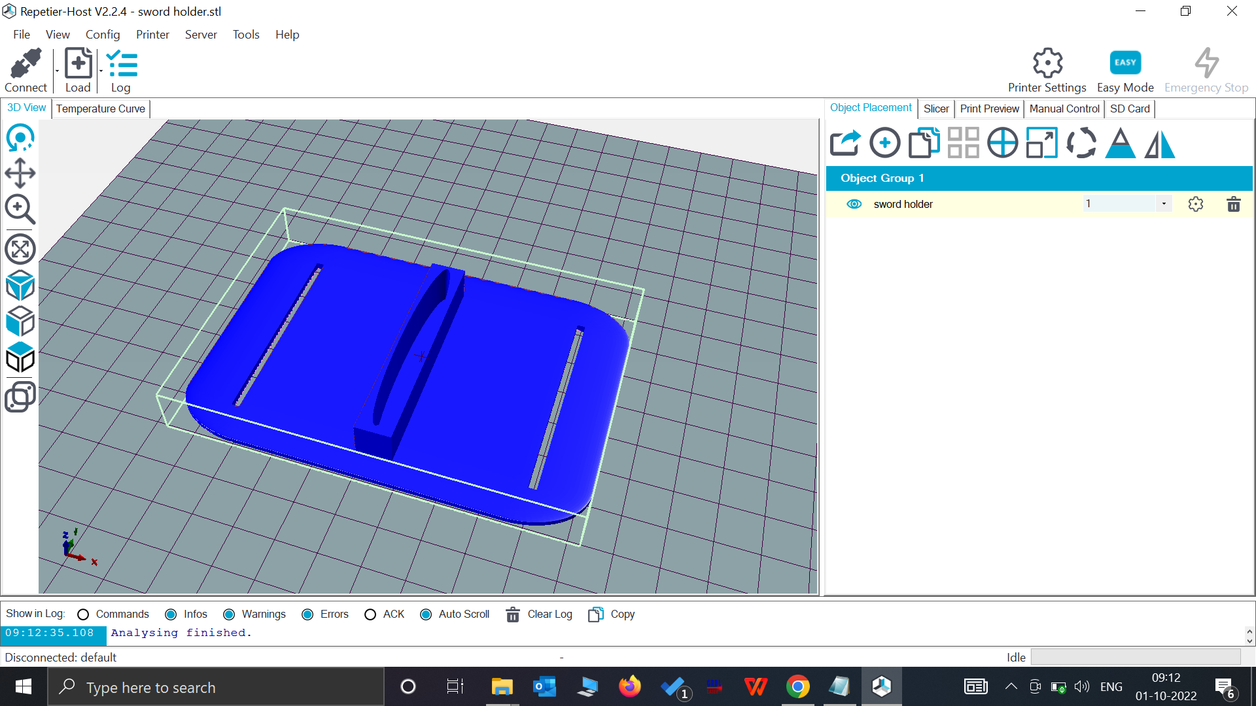
Task: Click the Copy objects icon
Action: pos(924,143)
